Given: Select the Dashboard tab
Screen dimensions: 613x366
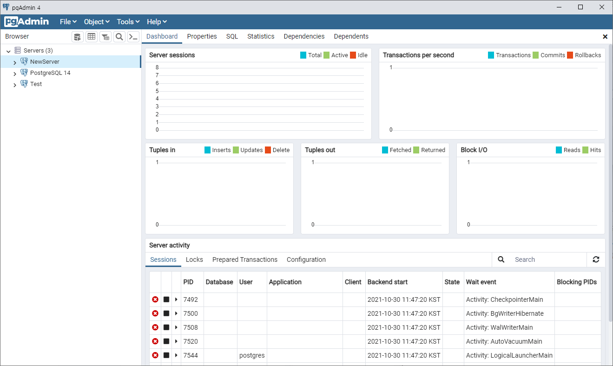Looking at the screenshot, I should 162,36.
